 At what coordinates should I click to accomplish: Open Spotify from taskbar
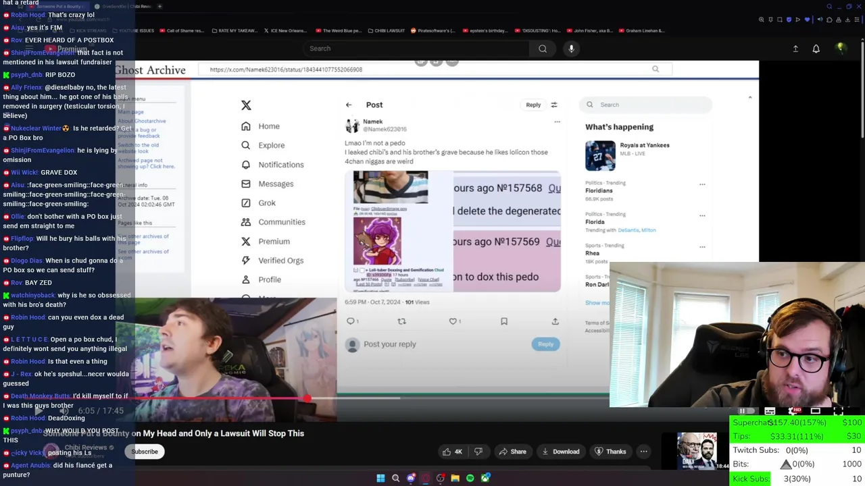pos(470,478)
